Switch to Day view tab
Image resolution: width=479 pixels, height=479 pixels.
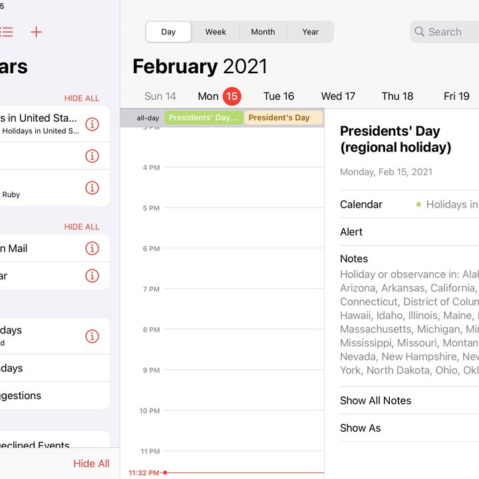pos(168,32)
